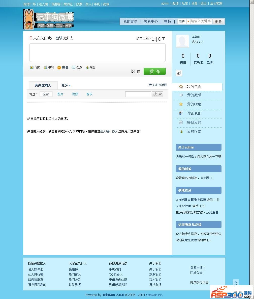Open 达人榜 in top bar
Screen dimensions: 254x299
[44, 4]
